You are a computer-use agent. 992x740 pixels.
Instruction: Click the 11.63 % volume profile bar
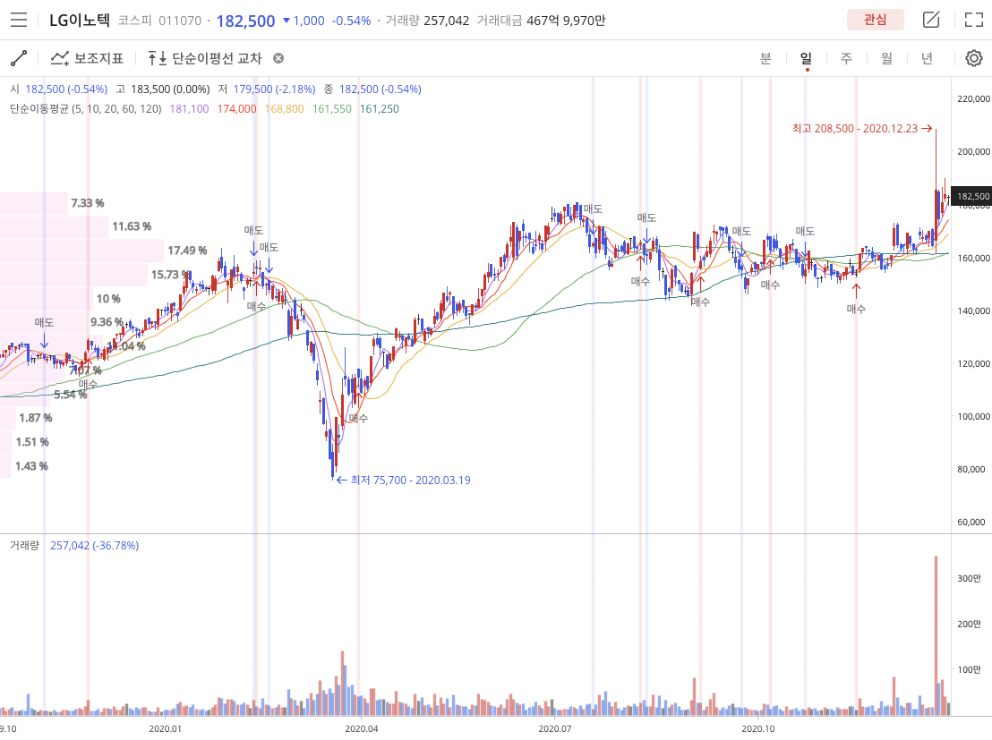coord(55,226)
